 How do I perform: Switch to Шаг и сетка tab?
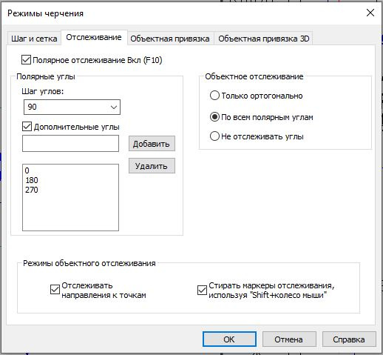[x=34, y=39]
